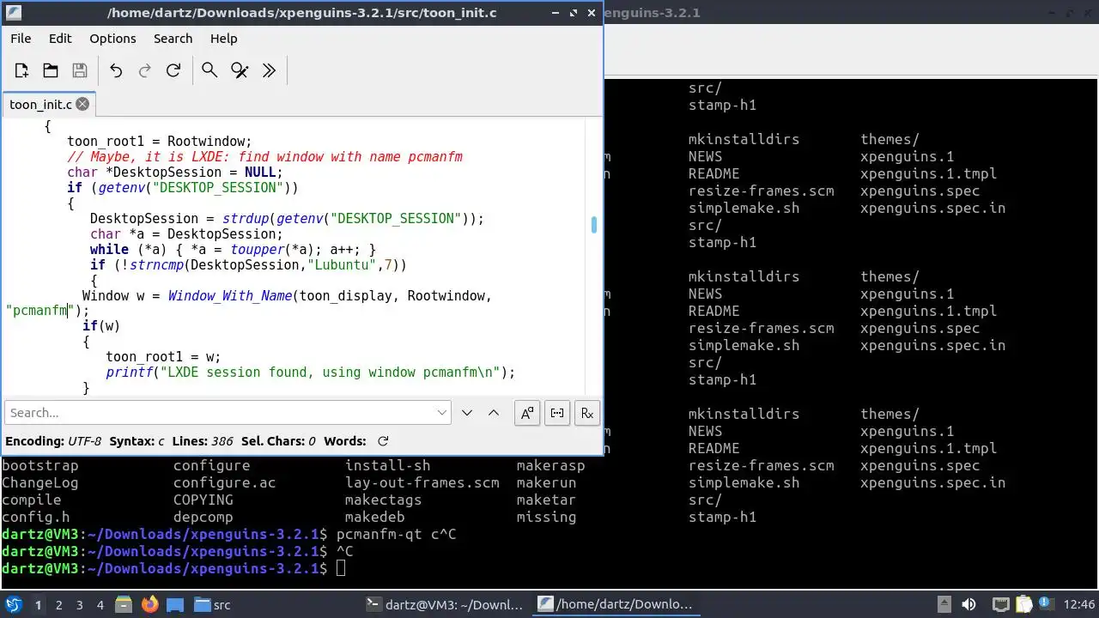1099x618 pixels.
Task: Redo the undone edit
Action: coord(144,71)
